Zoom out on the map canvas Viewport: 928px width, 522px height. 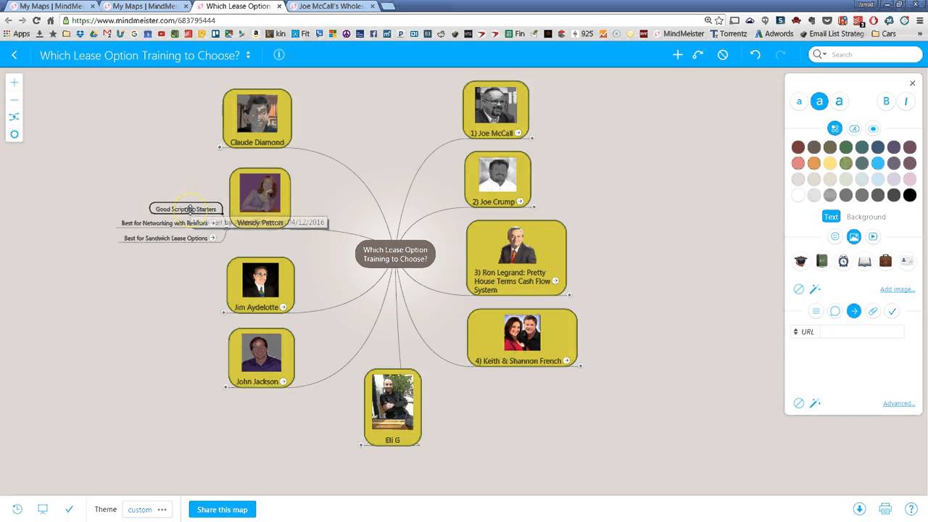(x=14, y=100)
